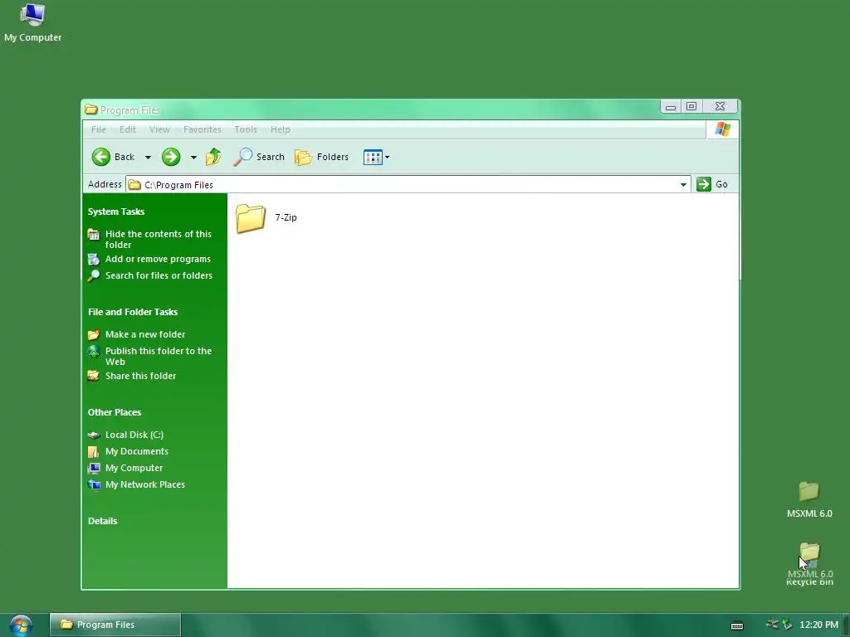This screenshot has width=850, height=637.
Task: Click Hide the contents of this folder
Action: [x=159, y=239]
